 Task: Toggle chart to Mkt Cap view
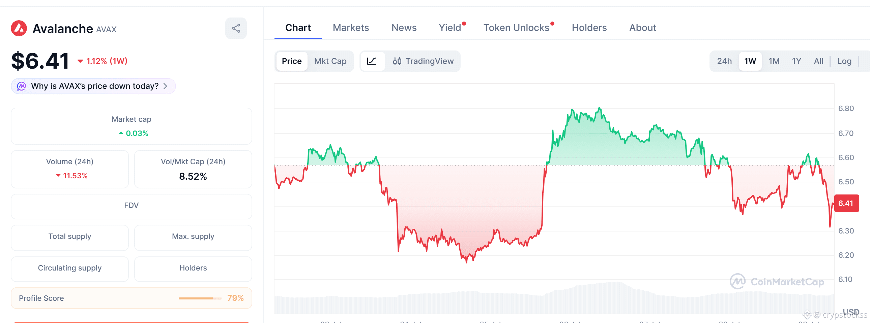[330, 61]
